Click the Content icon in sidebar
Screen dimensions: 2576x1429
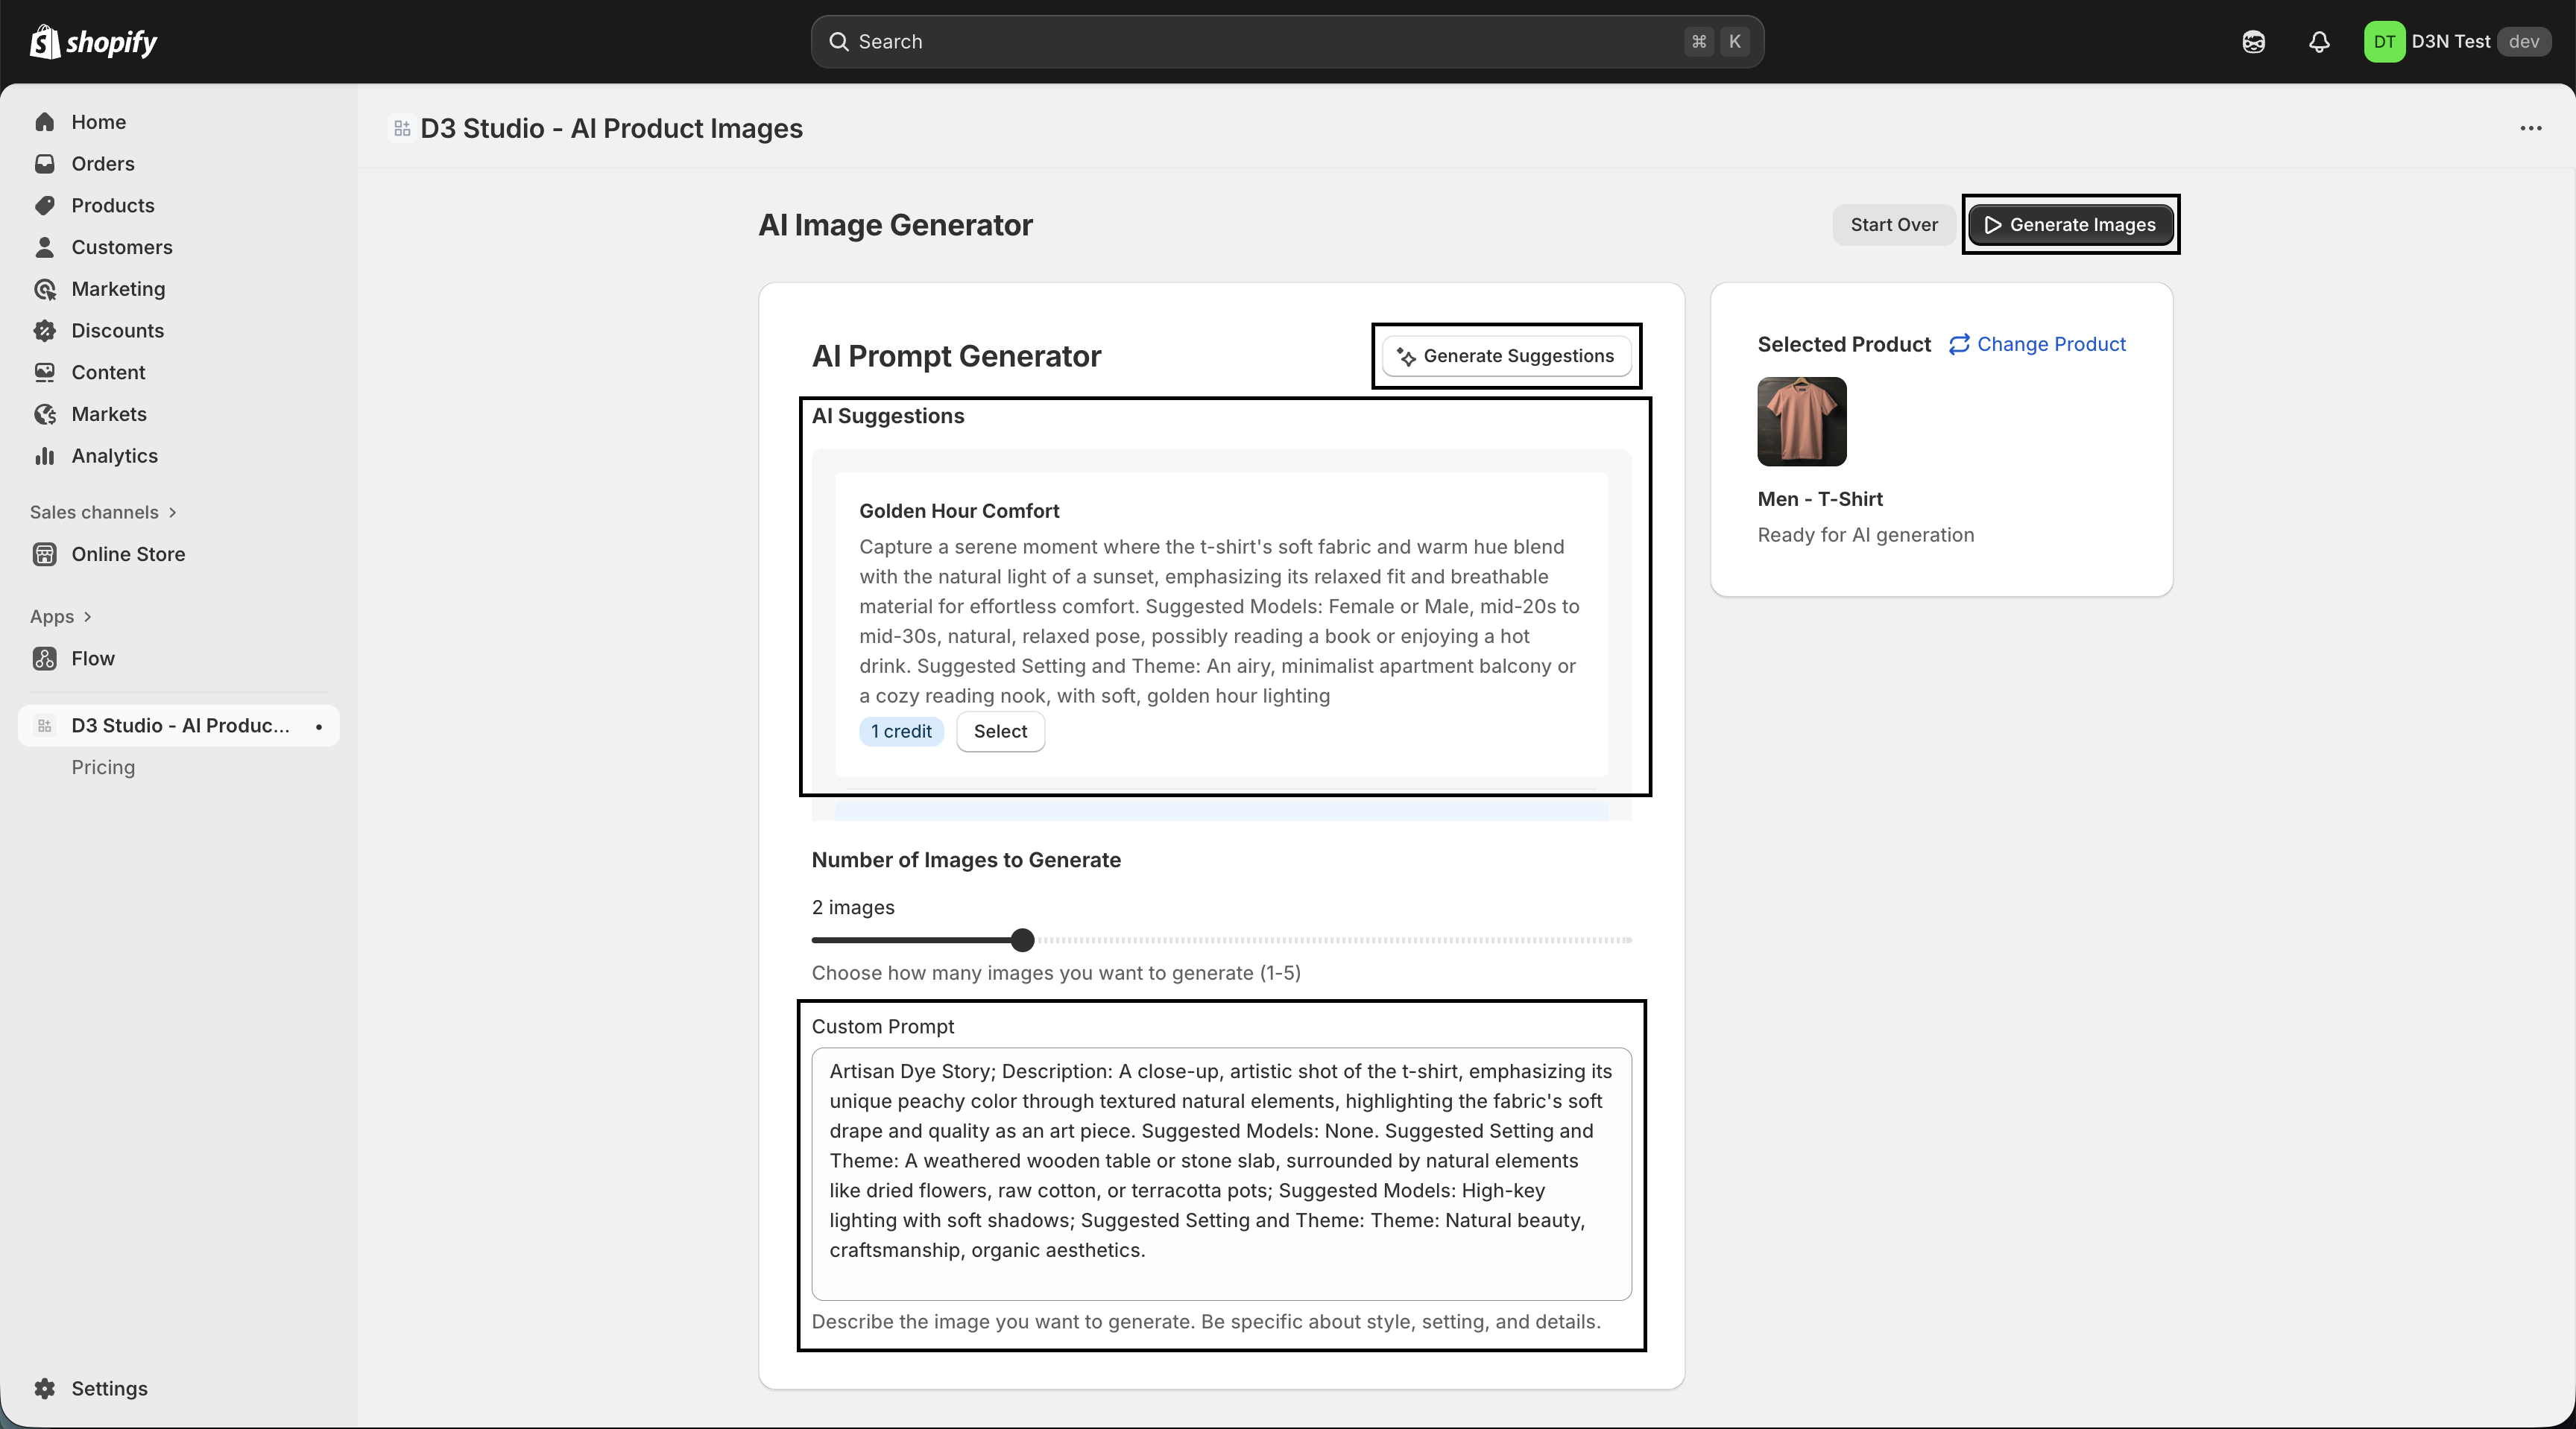click(x=44, y=373)
